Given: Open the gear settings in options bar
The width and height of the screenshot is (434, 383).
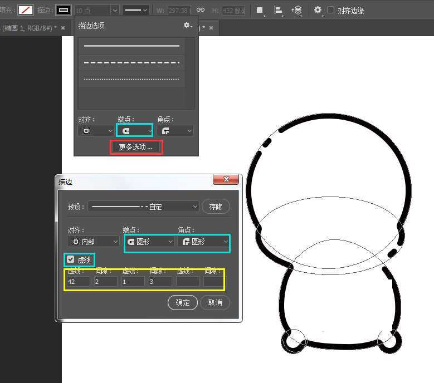Looking at the screenshot, I should tap(318, 10).
